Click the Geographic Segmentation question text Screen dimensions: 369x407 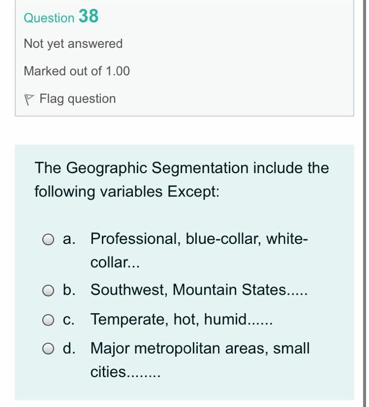pos(181,179)
